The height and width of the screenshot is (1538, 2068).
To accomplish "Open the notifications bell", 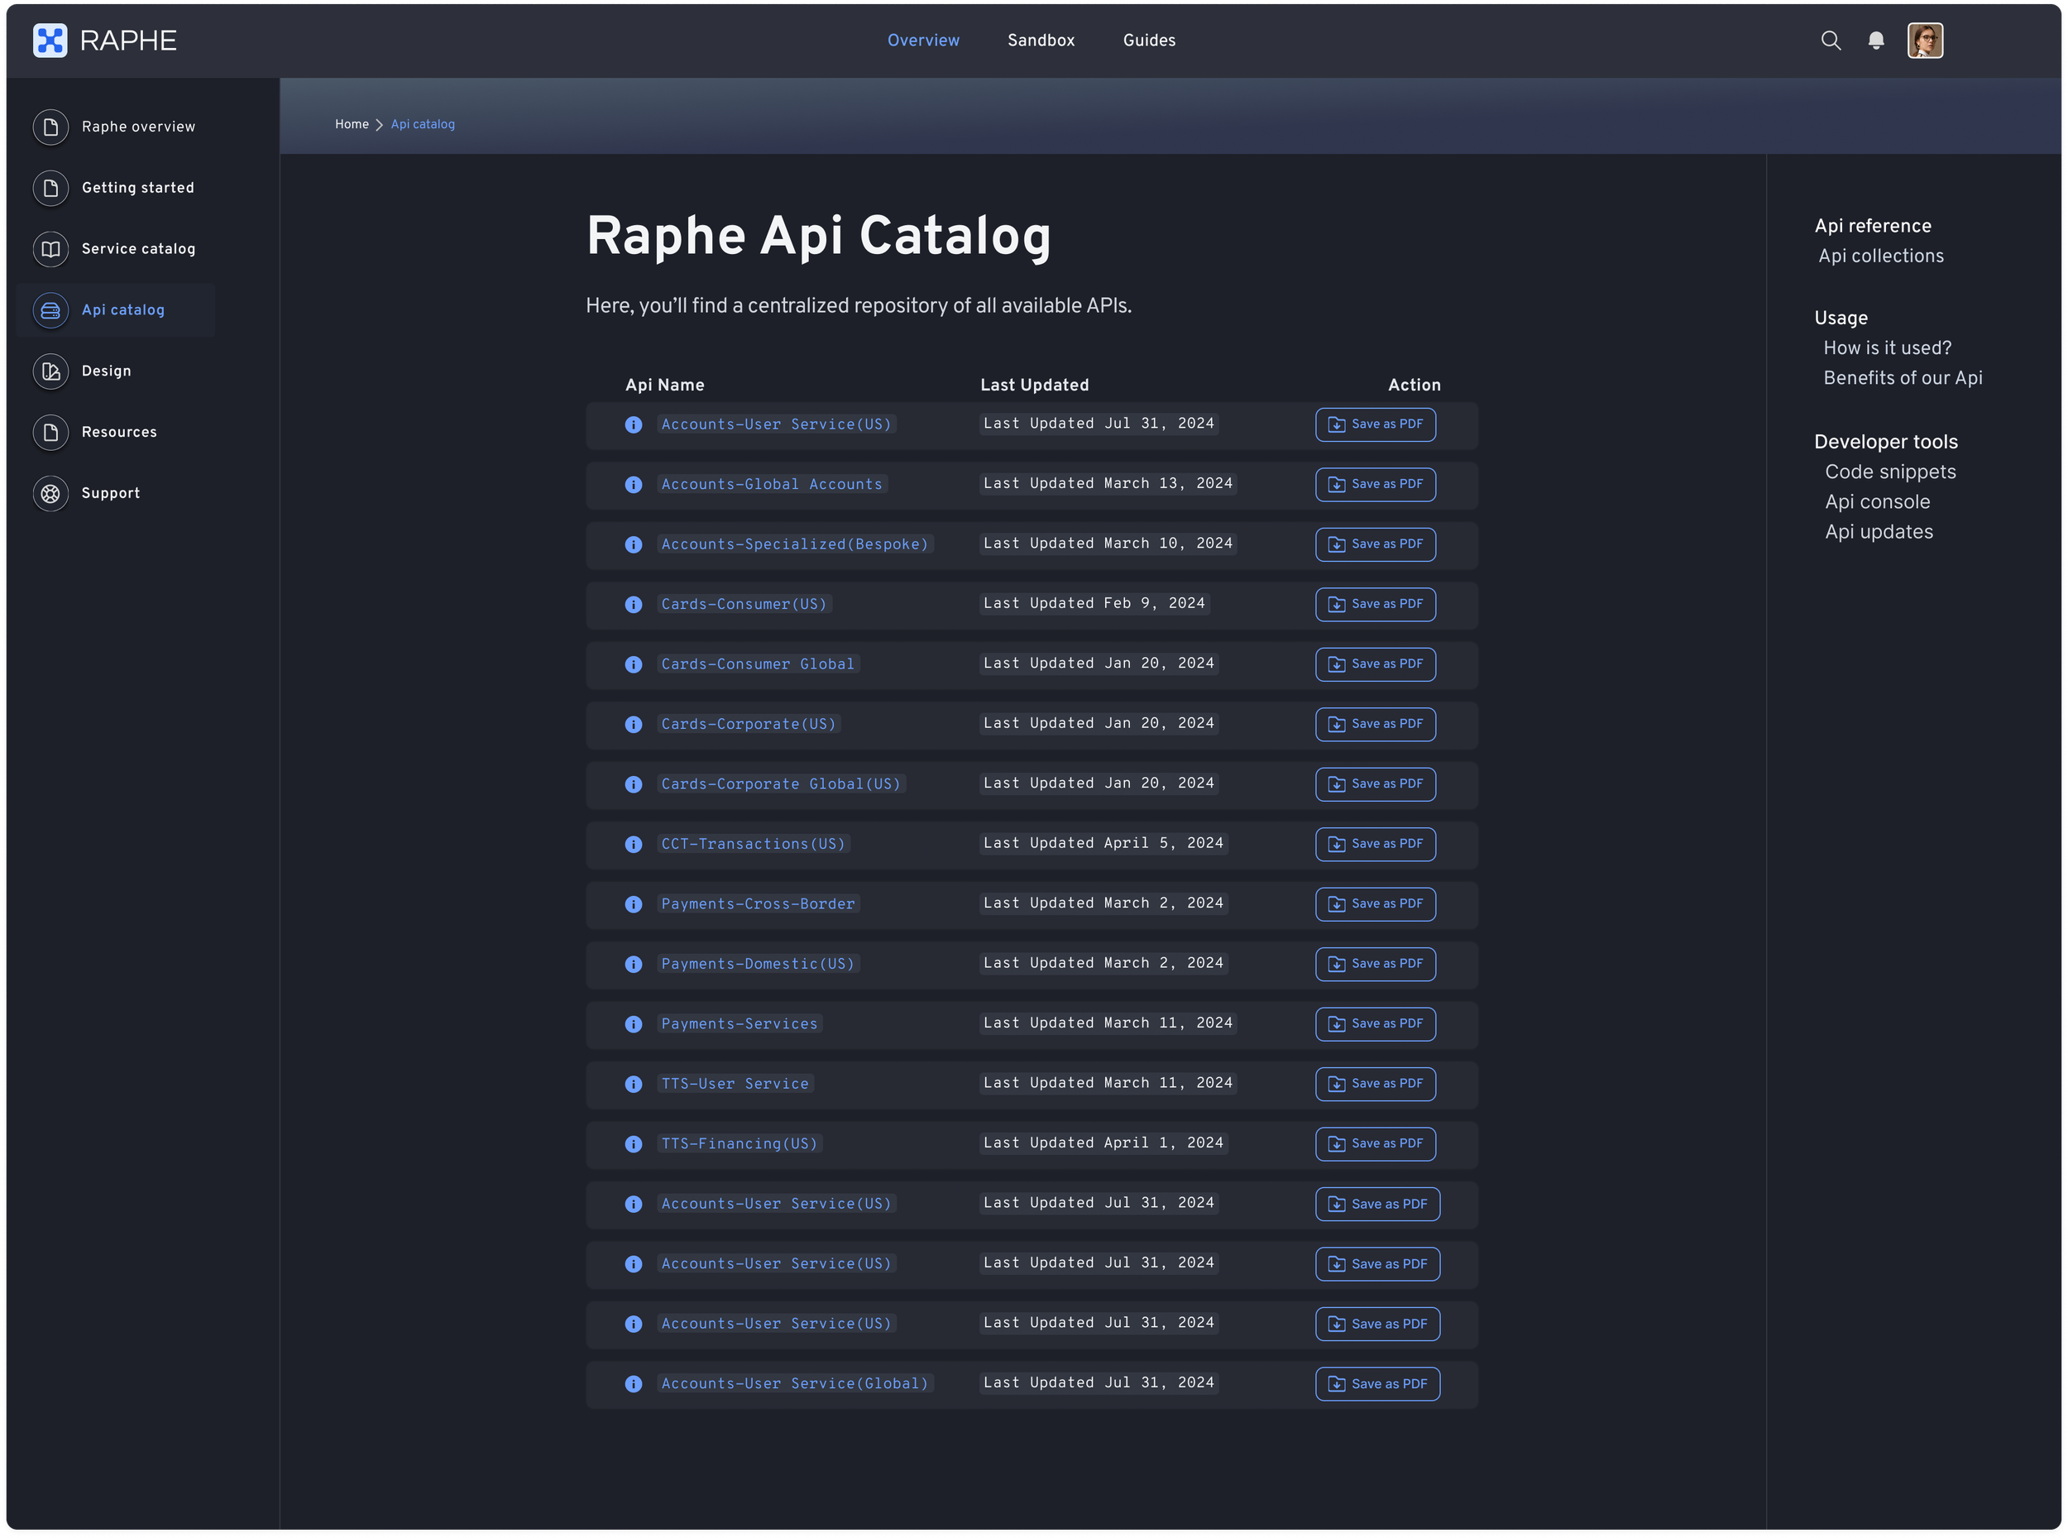I will point(1875,40).
